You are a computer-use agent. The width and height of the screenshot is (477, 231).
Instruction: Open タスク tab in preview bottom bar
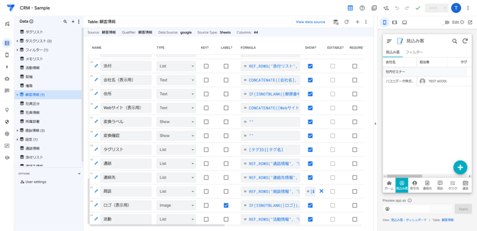point(452,185)
